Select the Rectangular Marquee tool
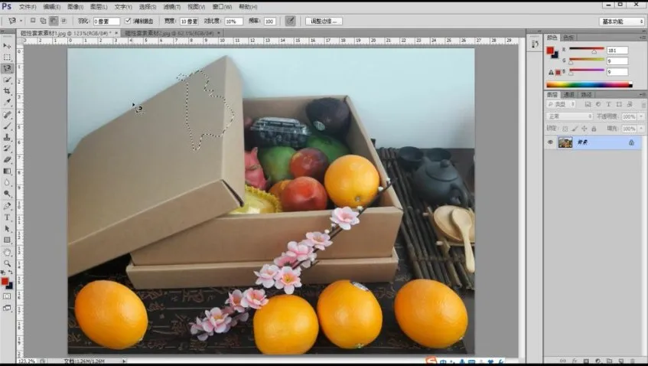This screenshot has height=366, width=648. pyautogui.click(x=7, y=57)
